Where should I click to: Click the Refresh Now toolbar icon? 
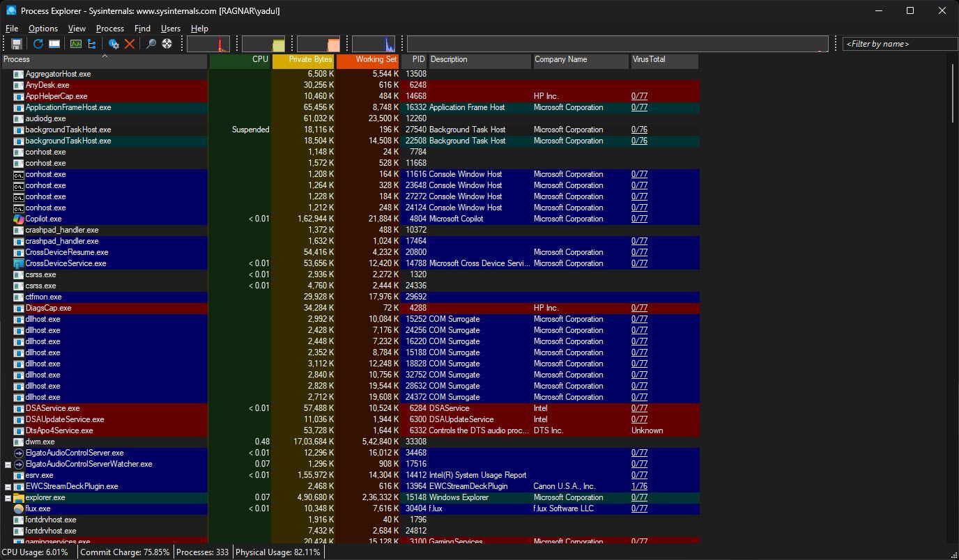(38, 44)
